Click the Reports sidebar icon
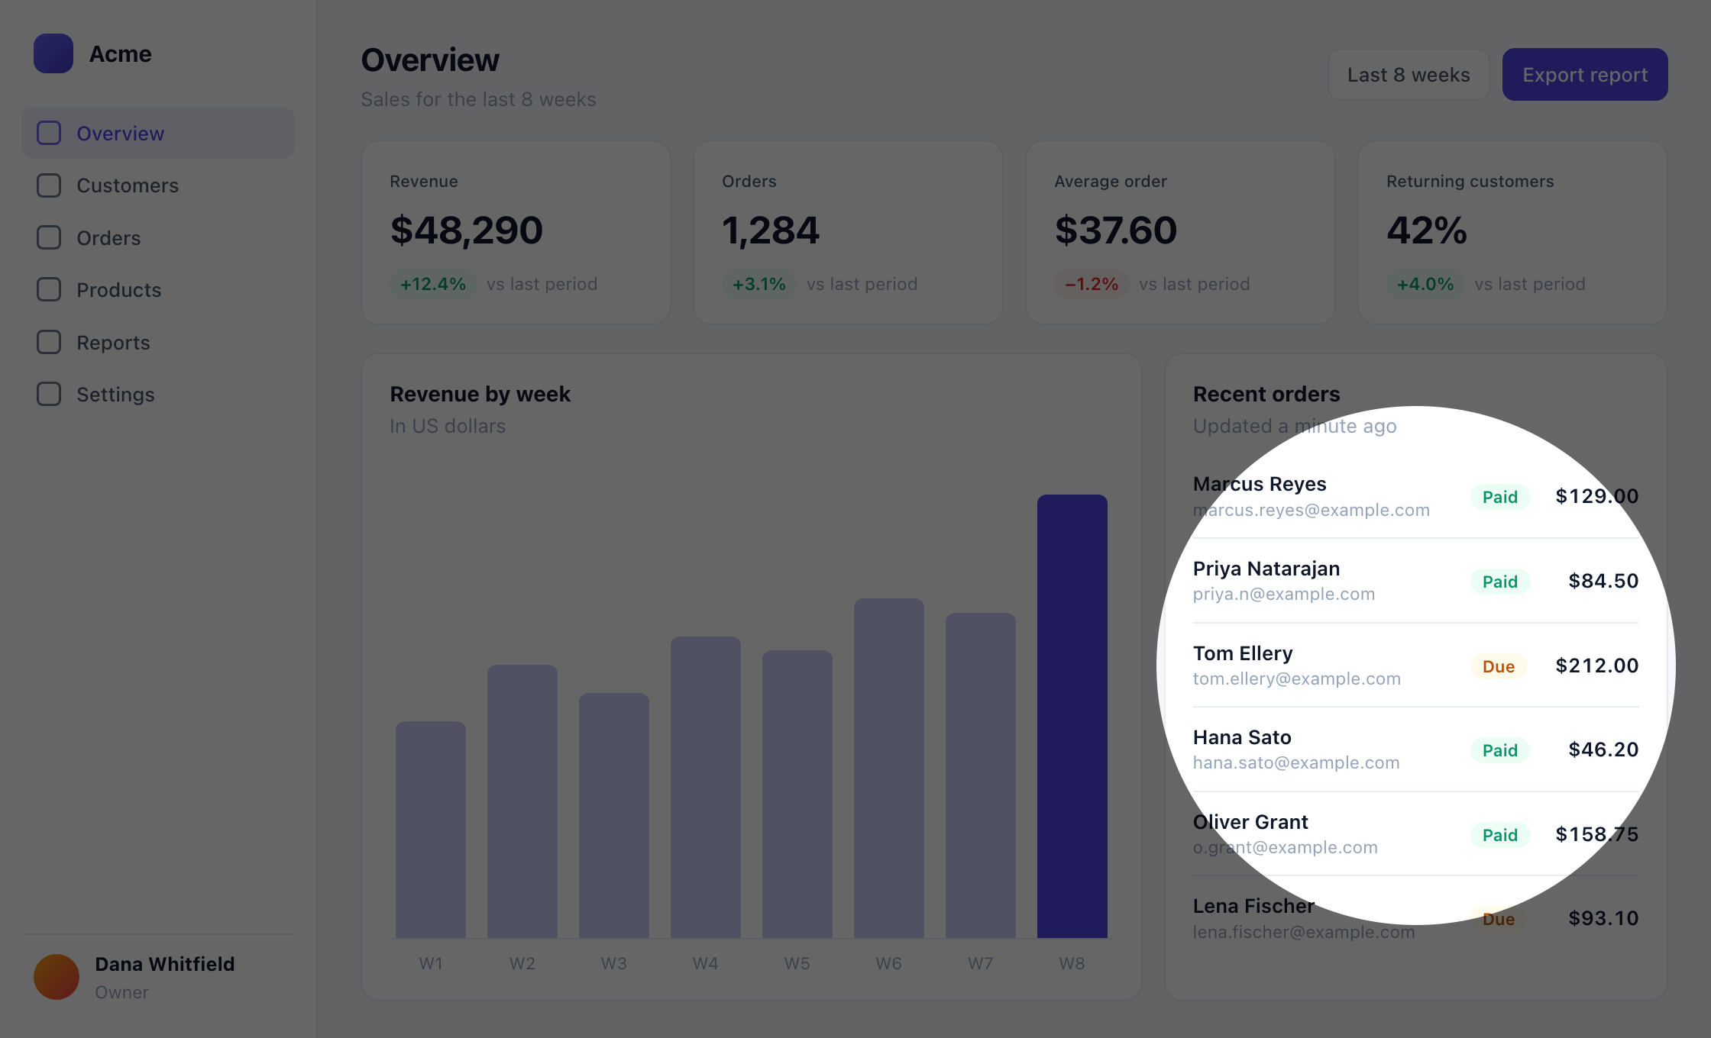Viewport: 1711px width, 1038px height. [49, 342]
